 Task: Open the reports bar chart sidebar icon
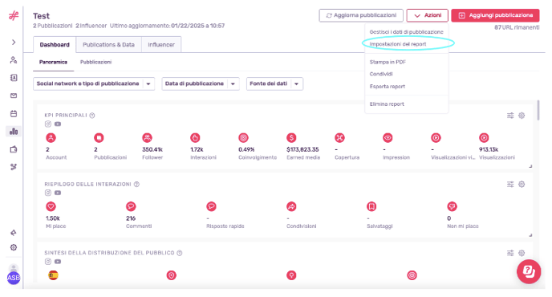coord(14,132)
